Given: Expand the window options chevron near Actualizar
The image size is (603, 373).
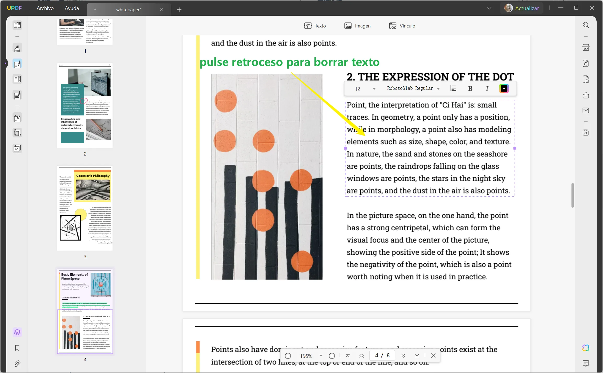Looking at the screenshot, I should pyautogui.click(x=489, y=8).
